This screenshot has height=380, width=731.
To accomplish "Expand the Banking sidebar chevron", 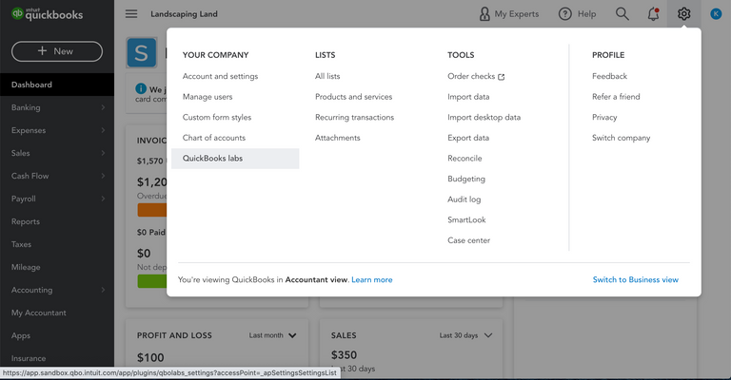I will tap(103, 107).
